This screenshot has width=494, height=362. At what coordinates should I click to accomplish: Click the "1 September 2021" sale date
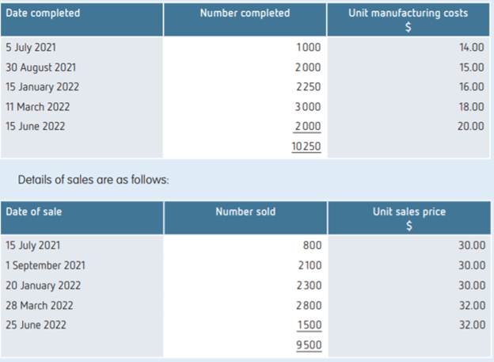point(45,265)
